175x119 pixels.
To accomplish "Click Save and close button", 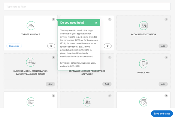I will 162,114.
